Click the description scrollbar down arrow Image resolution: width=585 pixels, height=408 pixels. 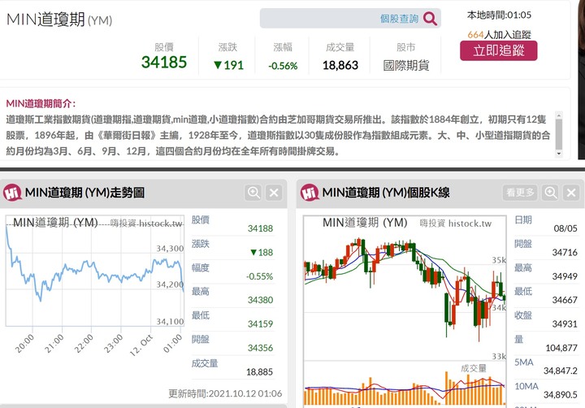pyautogui.click(x=558, y=154)
